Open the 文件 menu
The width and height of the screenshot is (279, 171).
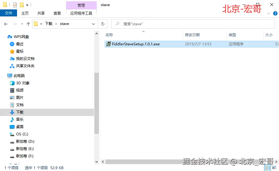(8, 13)
